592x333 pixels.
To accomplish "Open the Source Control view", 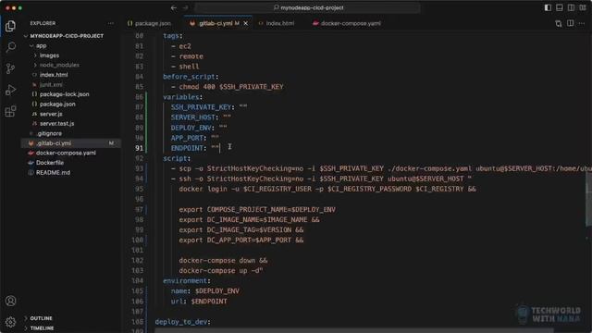I will pos(10,68).
